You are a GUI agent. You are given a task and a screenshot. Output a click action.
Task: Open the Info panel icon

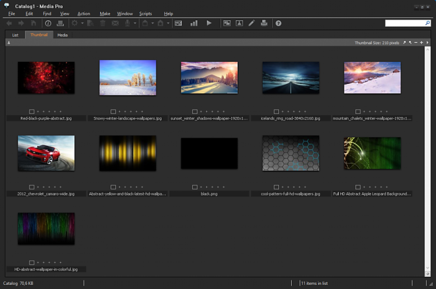(48, 23)
